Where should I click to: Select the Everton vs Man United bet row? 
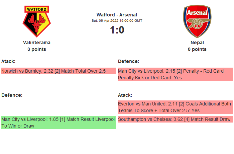click(x=175, y=107)
